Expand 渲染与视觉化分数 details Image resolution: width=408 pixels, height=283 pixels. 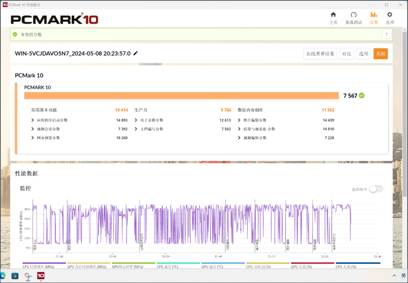(x=239, y=129)
